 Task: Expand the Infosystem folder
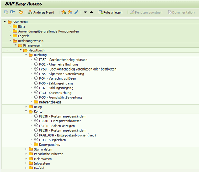[x=26, y=163]
